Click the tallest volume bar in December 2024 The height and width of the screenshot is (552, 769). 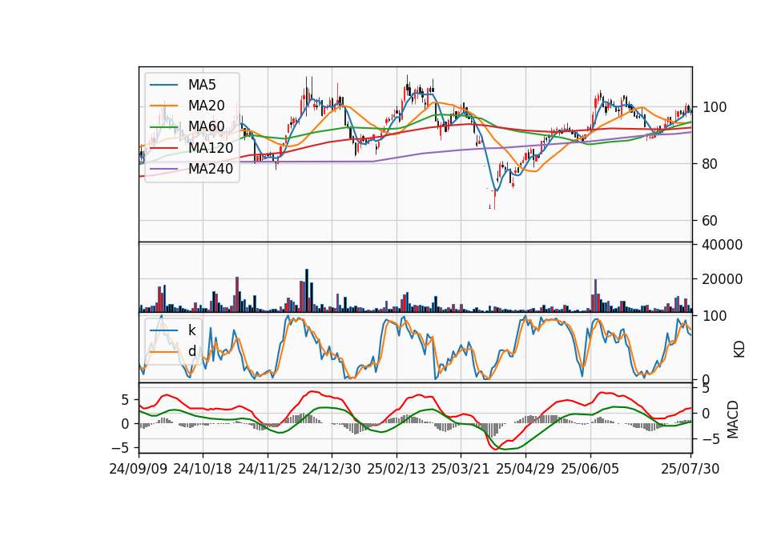click(307, 290)
